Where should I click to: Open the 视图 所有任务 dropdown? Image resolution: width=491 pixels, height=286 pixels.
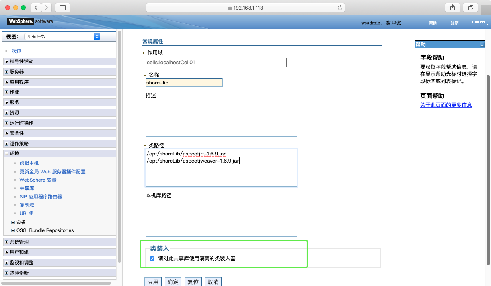[62, 36]
